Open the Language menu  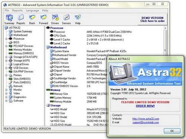[32, 10]
